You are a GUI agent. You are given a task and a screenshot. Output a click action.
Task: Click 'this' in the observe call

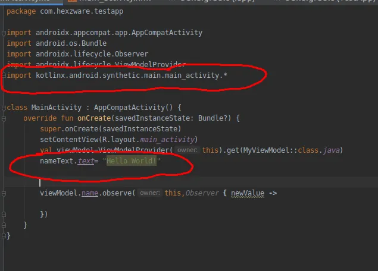coord(173,193)
